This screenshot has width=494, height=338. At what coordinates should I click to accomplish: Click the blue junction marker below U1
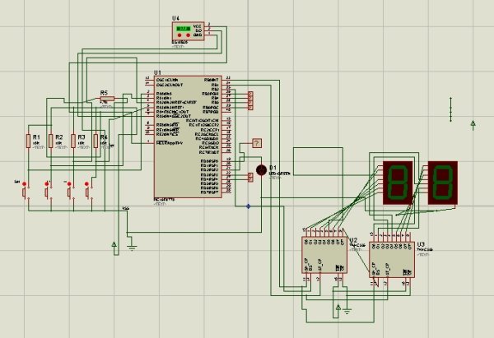(x=249, y=206)
